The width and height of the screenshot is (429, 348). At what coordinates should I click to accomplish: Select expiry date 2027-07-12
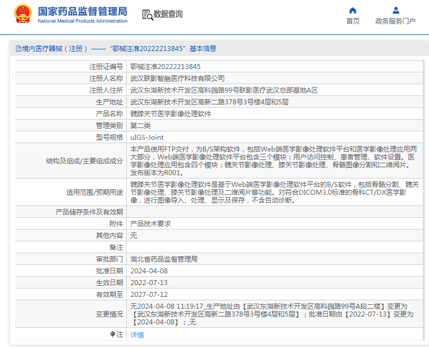149,294
